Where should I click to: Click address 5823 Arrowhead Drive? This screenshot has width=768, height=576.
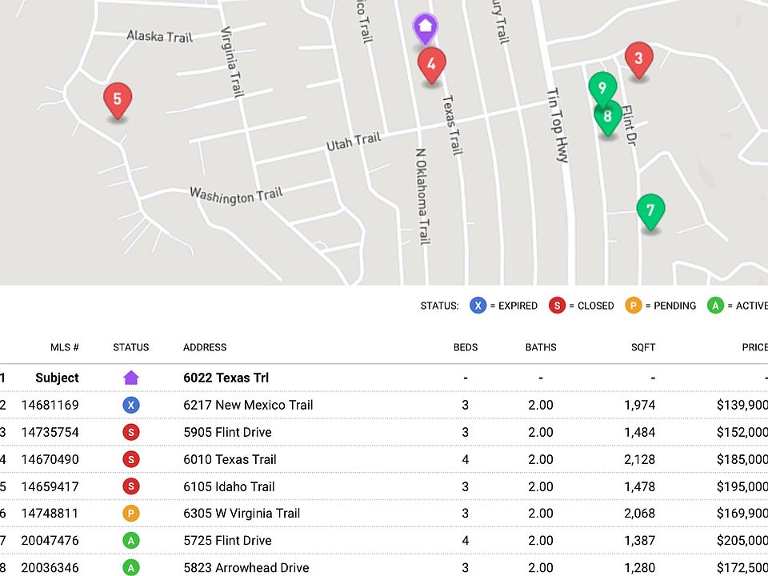coord(246,568)
